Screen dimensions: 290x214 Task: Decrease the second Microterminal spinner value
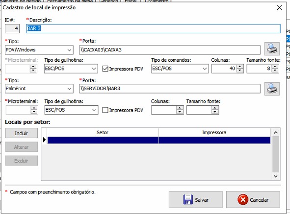(x=34, y=112)
